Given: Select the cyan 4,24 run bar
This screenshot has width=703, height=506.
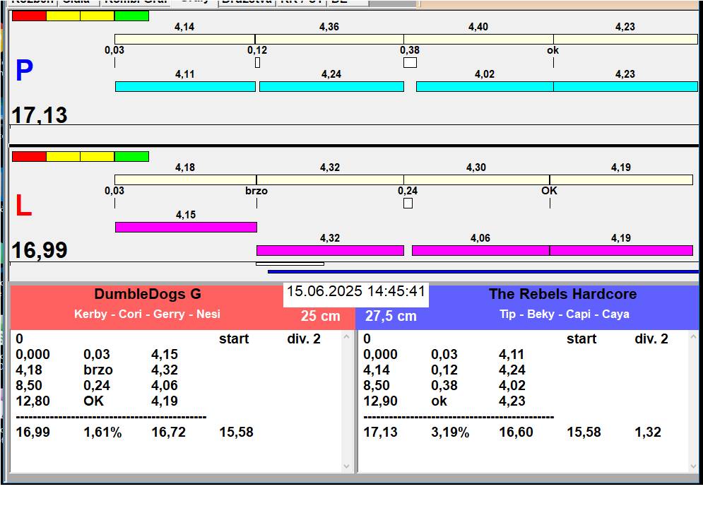Looking at the screenshot, I should pyautogui.click(x=331, y=86).
